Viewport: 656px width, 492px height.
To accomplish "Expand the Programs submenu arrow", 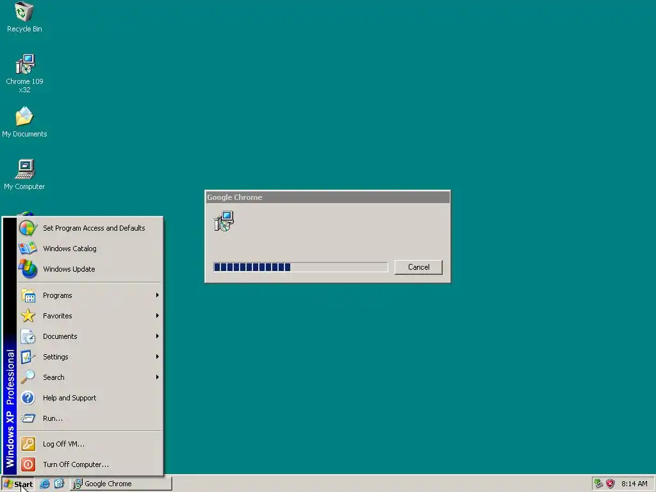I will [158, 295].
